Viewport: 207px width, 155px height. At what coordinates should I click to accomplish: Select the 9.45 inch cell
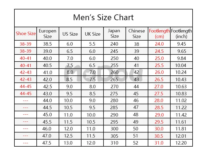(182, 44)
